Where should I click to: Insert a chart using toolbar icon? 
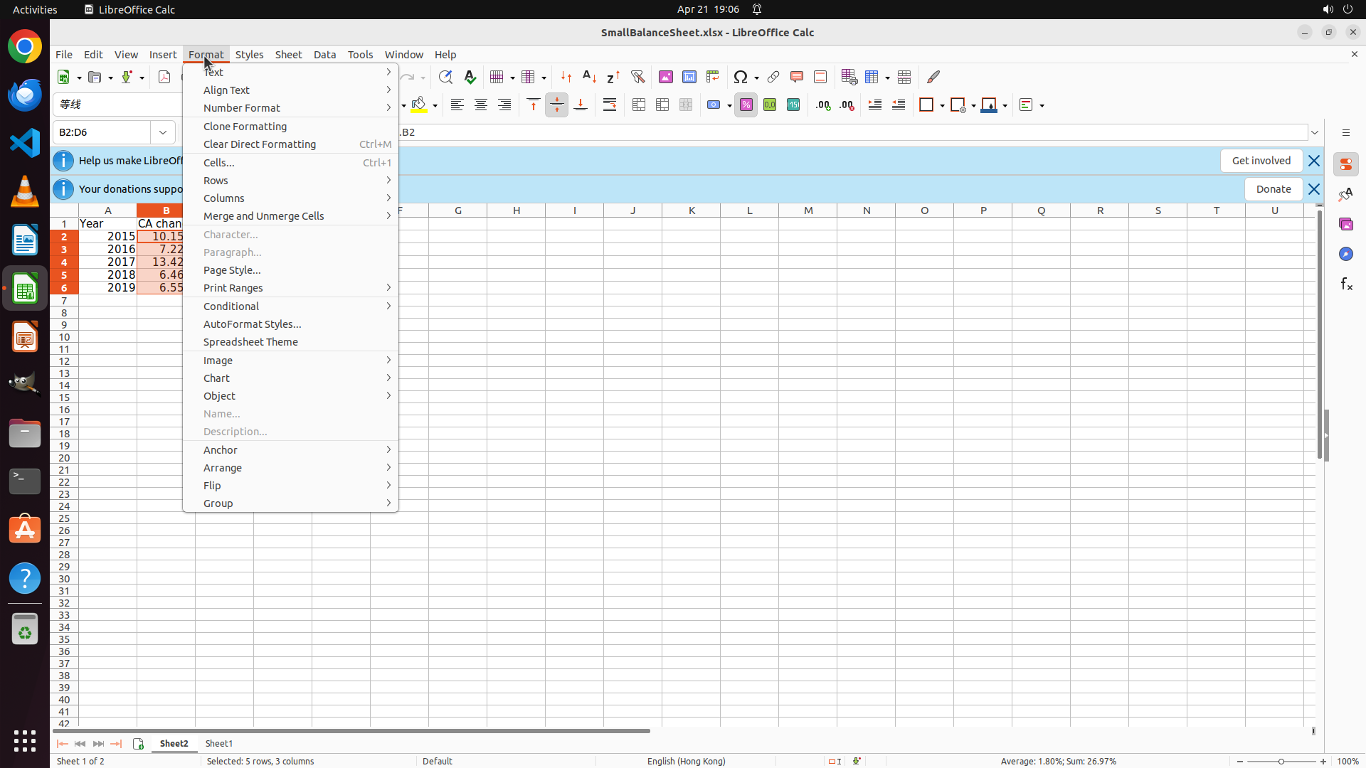pos(689,77)
